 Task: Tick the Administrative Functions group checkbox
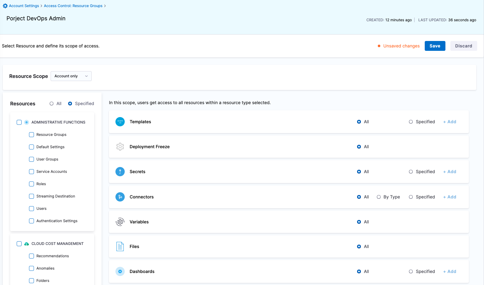tap(19, 122)
